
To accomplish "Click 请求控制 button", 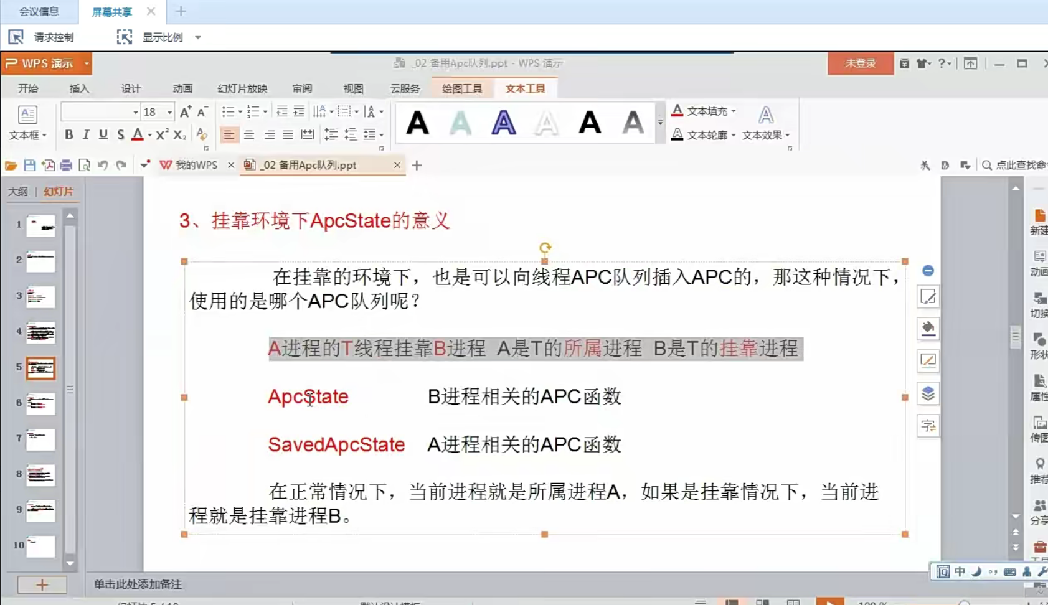I will [42, 37].
